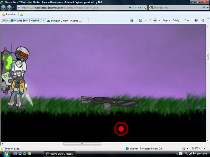Click Show Desktop in Quick Launch
The height and width of the screenshot is (157, 210).
(15, 154)
